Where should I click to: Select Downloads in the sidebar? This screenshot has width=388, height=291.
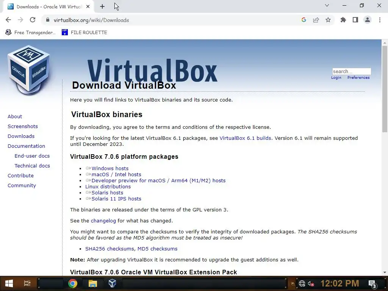point(21,136)
